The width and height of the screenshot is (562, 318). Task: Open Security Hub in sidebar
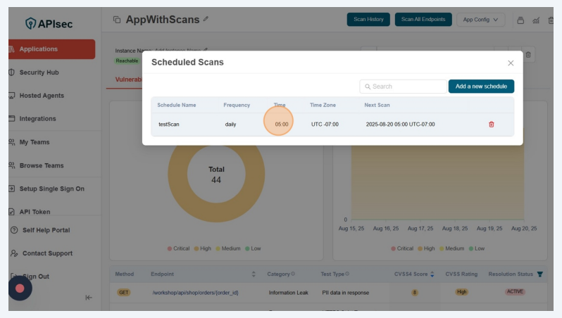[39, 72]
